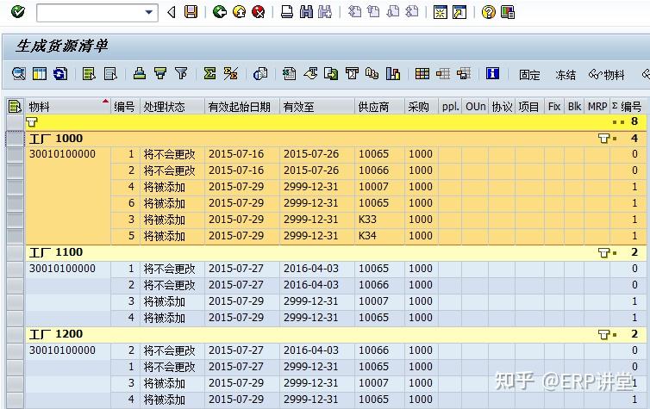Viewport: 650px width, 409px height.
Task: Click the 冻结 button
Action: [x=566, y=75]
